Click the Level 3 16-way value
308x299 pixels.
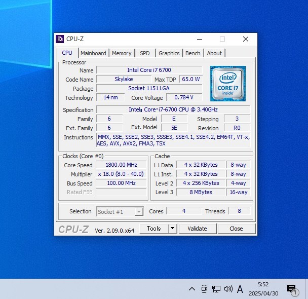238,192
